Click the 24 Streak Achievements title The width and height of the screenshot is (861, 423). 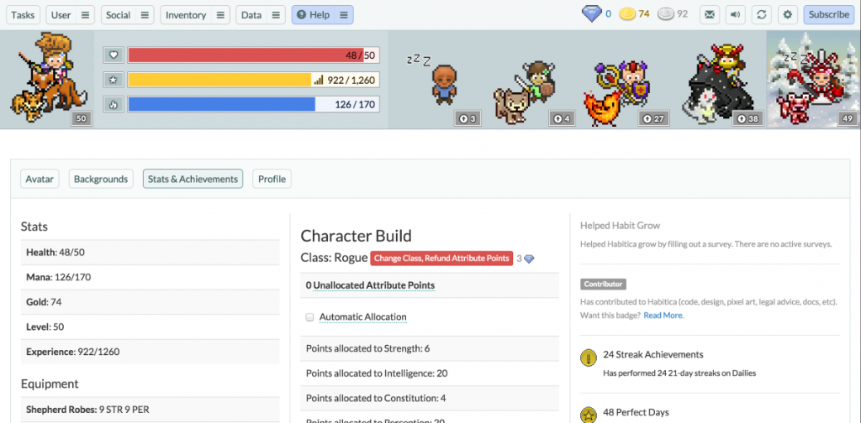coord(652,354)
